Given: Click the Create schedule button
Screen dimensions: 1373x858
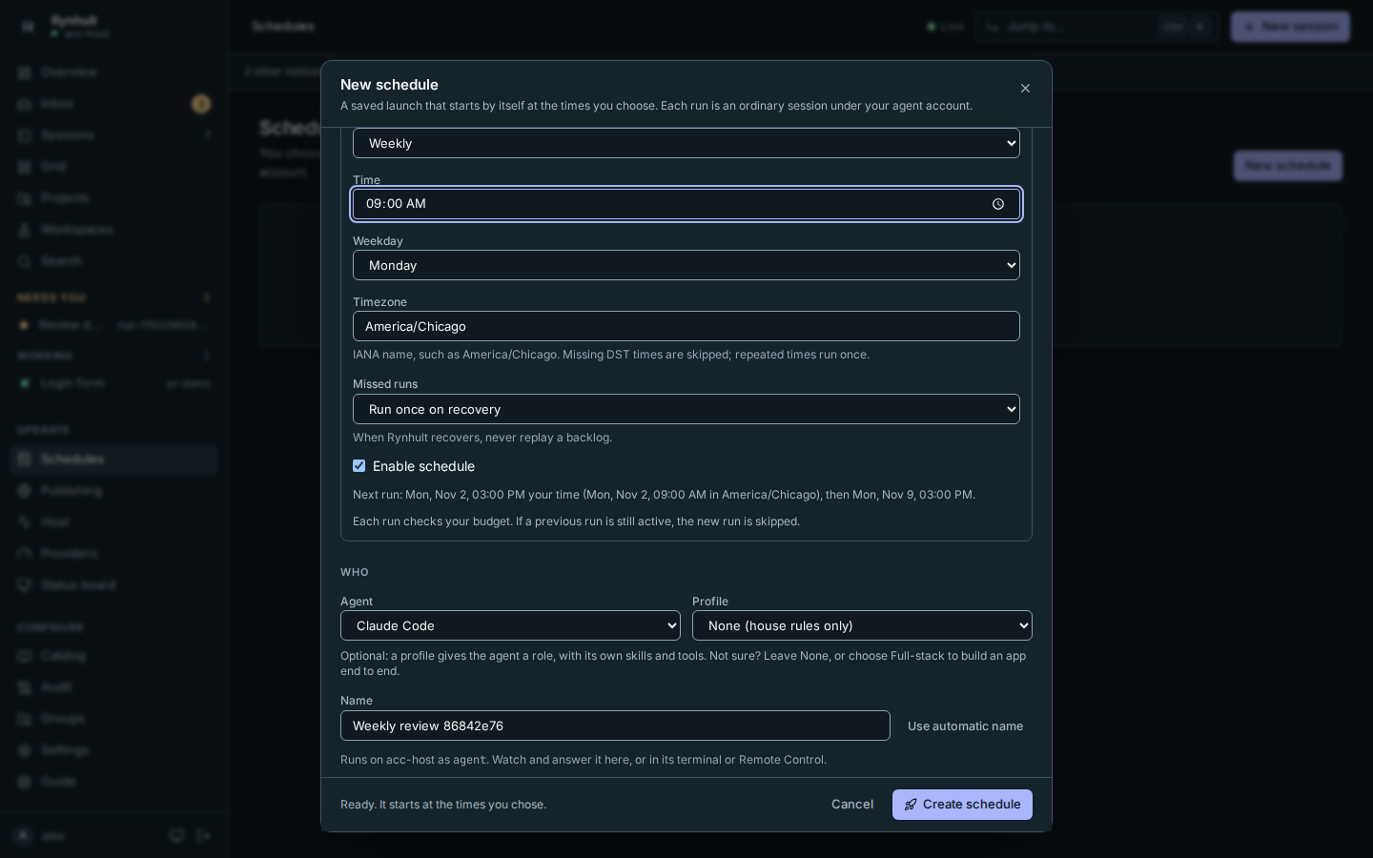Looking at the screenshot, I should point(962,805).
